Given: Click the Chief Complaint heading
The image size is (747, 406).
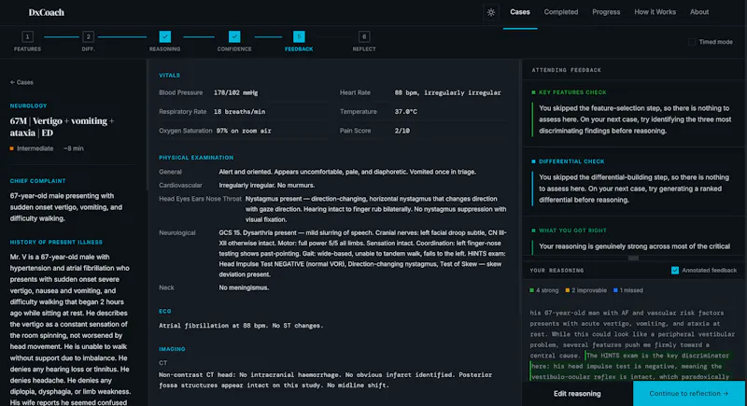Looking at the screenshot, I should tap(37, 181).
